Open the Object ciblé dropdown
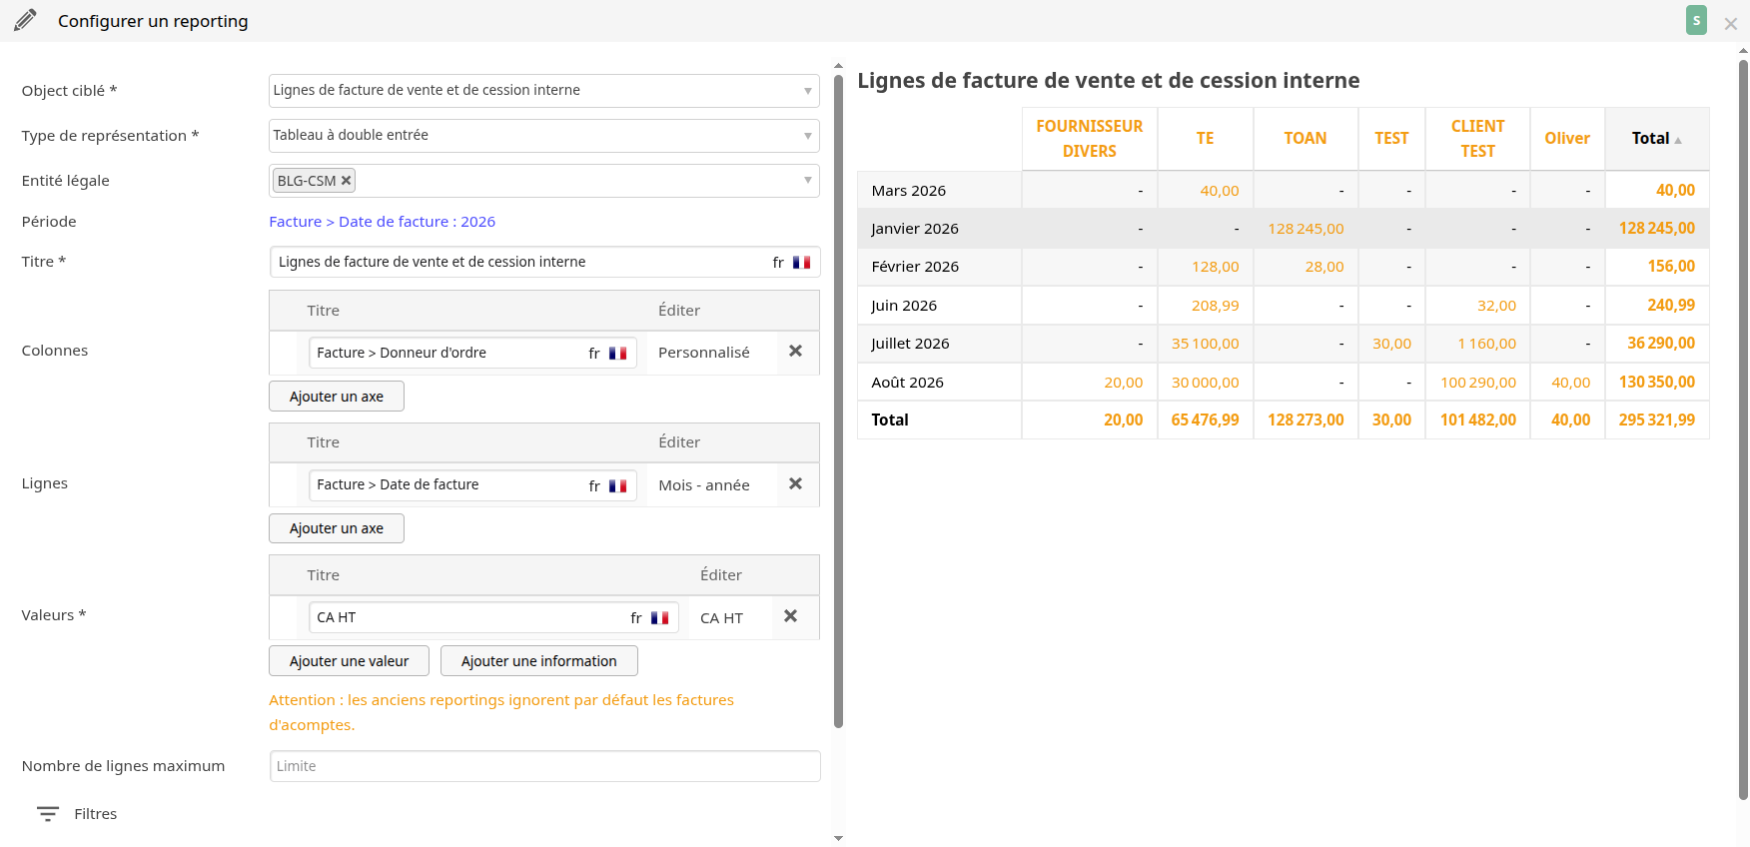The width and height of the screenshot is (1750, 847). 544,91
